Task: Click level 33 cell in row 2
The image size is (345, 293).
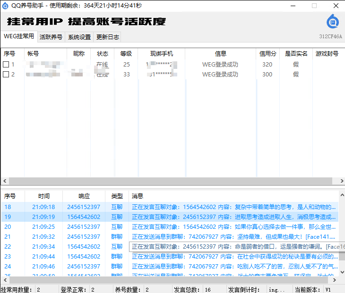Action: pos(127,74)
